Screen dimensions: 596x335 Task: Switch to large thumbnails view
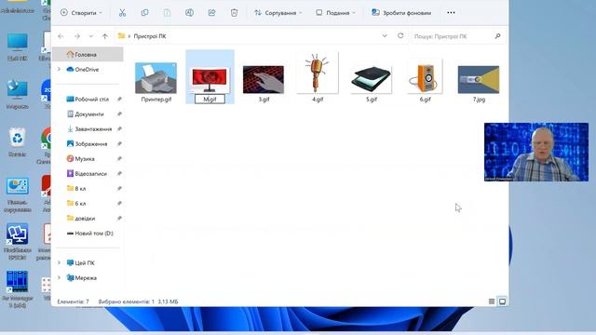click(x=502, y=301)
